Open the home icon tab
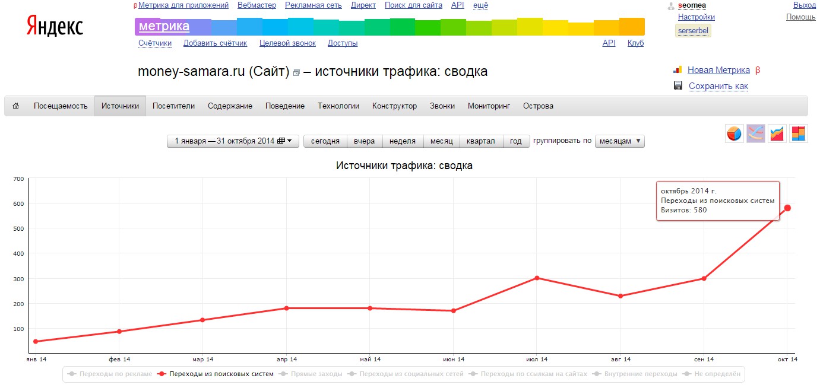This screenshot has height=388, width=820. (16, 106)
